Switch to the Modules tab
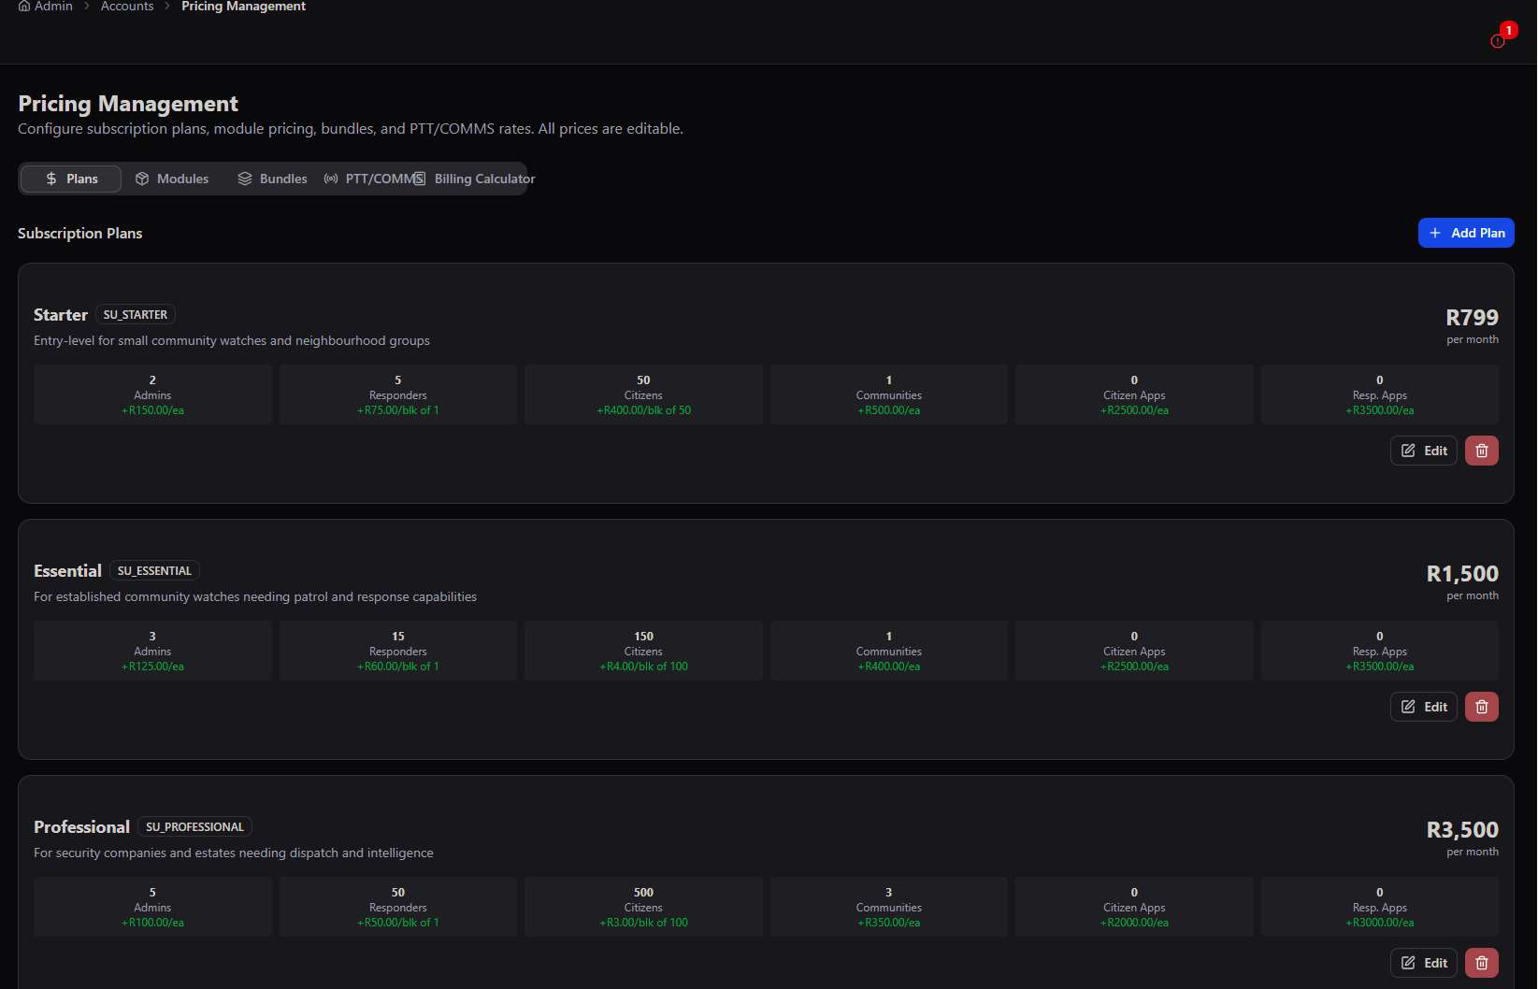Screen dimensions: 1538x989 [172, 179]
